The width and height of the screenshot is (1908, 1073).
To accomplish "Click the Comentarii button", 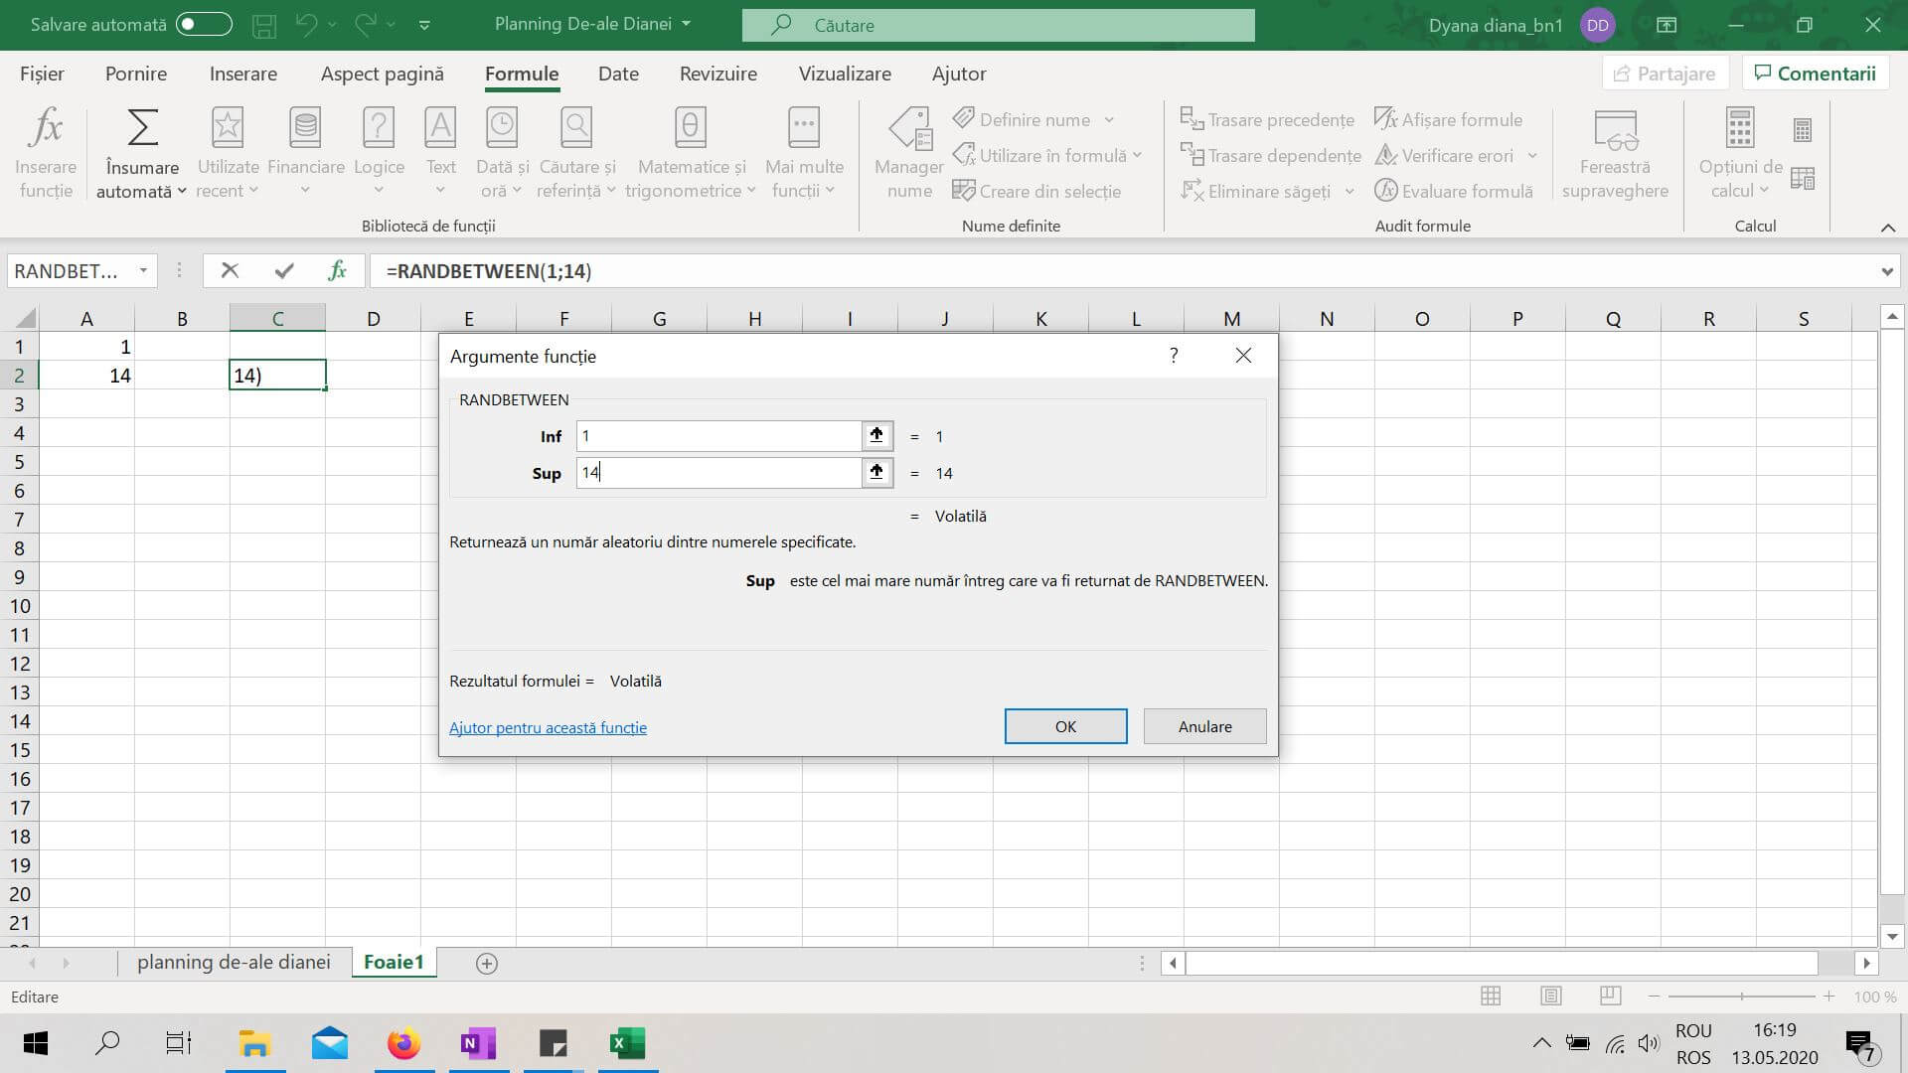I will tap(1815, 74).
